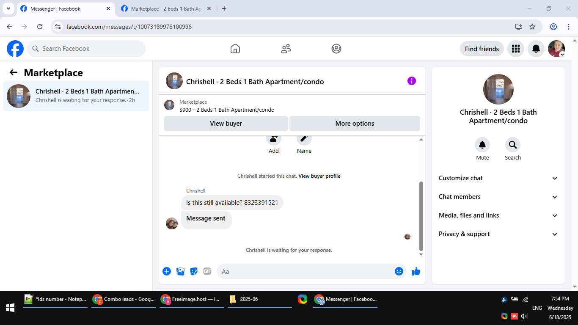Image resolution: width=578 pixels, height=325 pixels.
Task: Choose a sticker in the composer
Action: (194, 271)
